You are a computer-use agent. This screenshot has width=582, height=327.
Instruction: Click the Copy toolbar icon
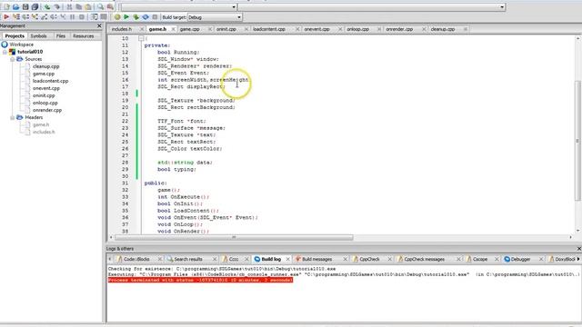point(79,6)
